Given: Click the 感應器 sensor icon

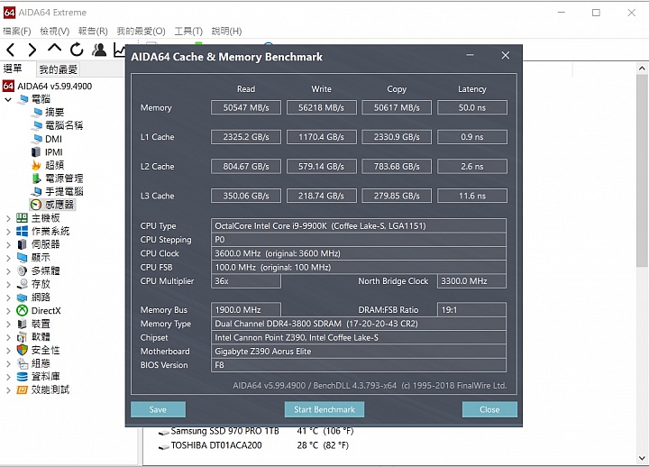Looking at the screenshot, I should (36, 205).
